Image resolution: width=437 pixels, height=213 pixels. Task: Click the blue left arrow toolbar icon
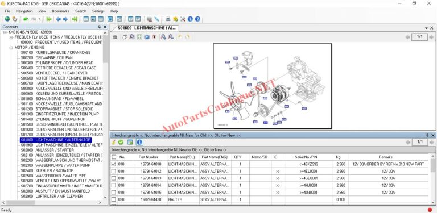pyautogui.click(x=58, y=19)
